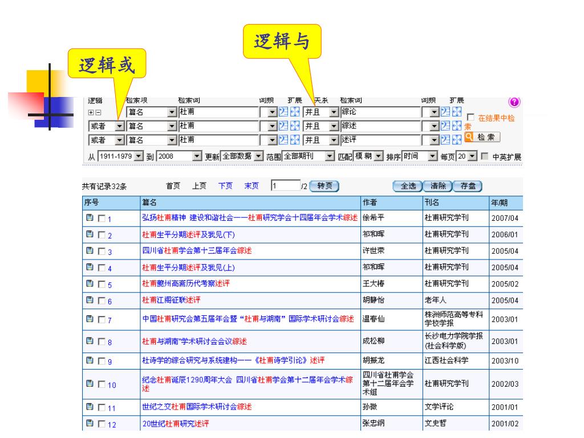This screenshot has width=584, height=438.
Task: Enable the 中英扩展 checkbox
Action: tap(485, 156)
